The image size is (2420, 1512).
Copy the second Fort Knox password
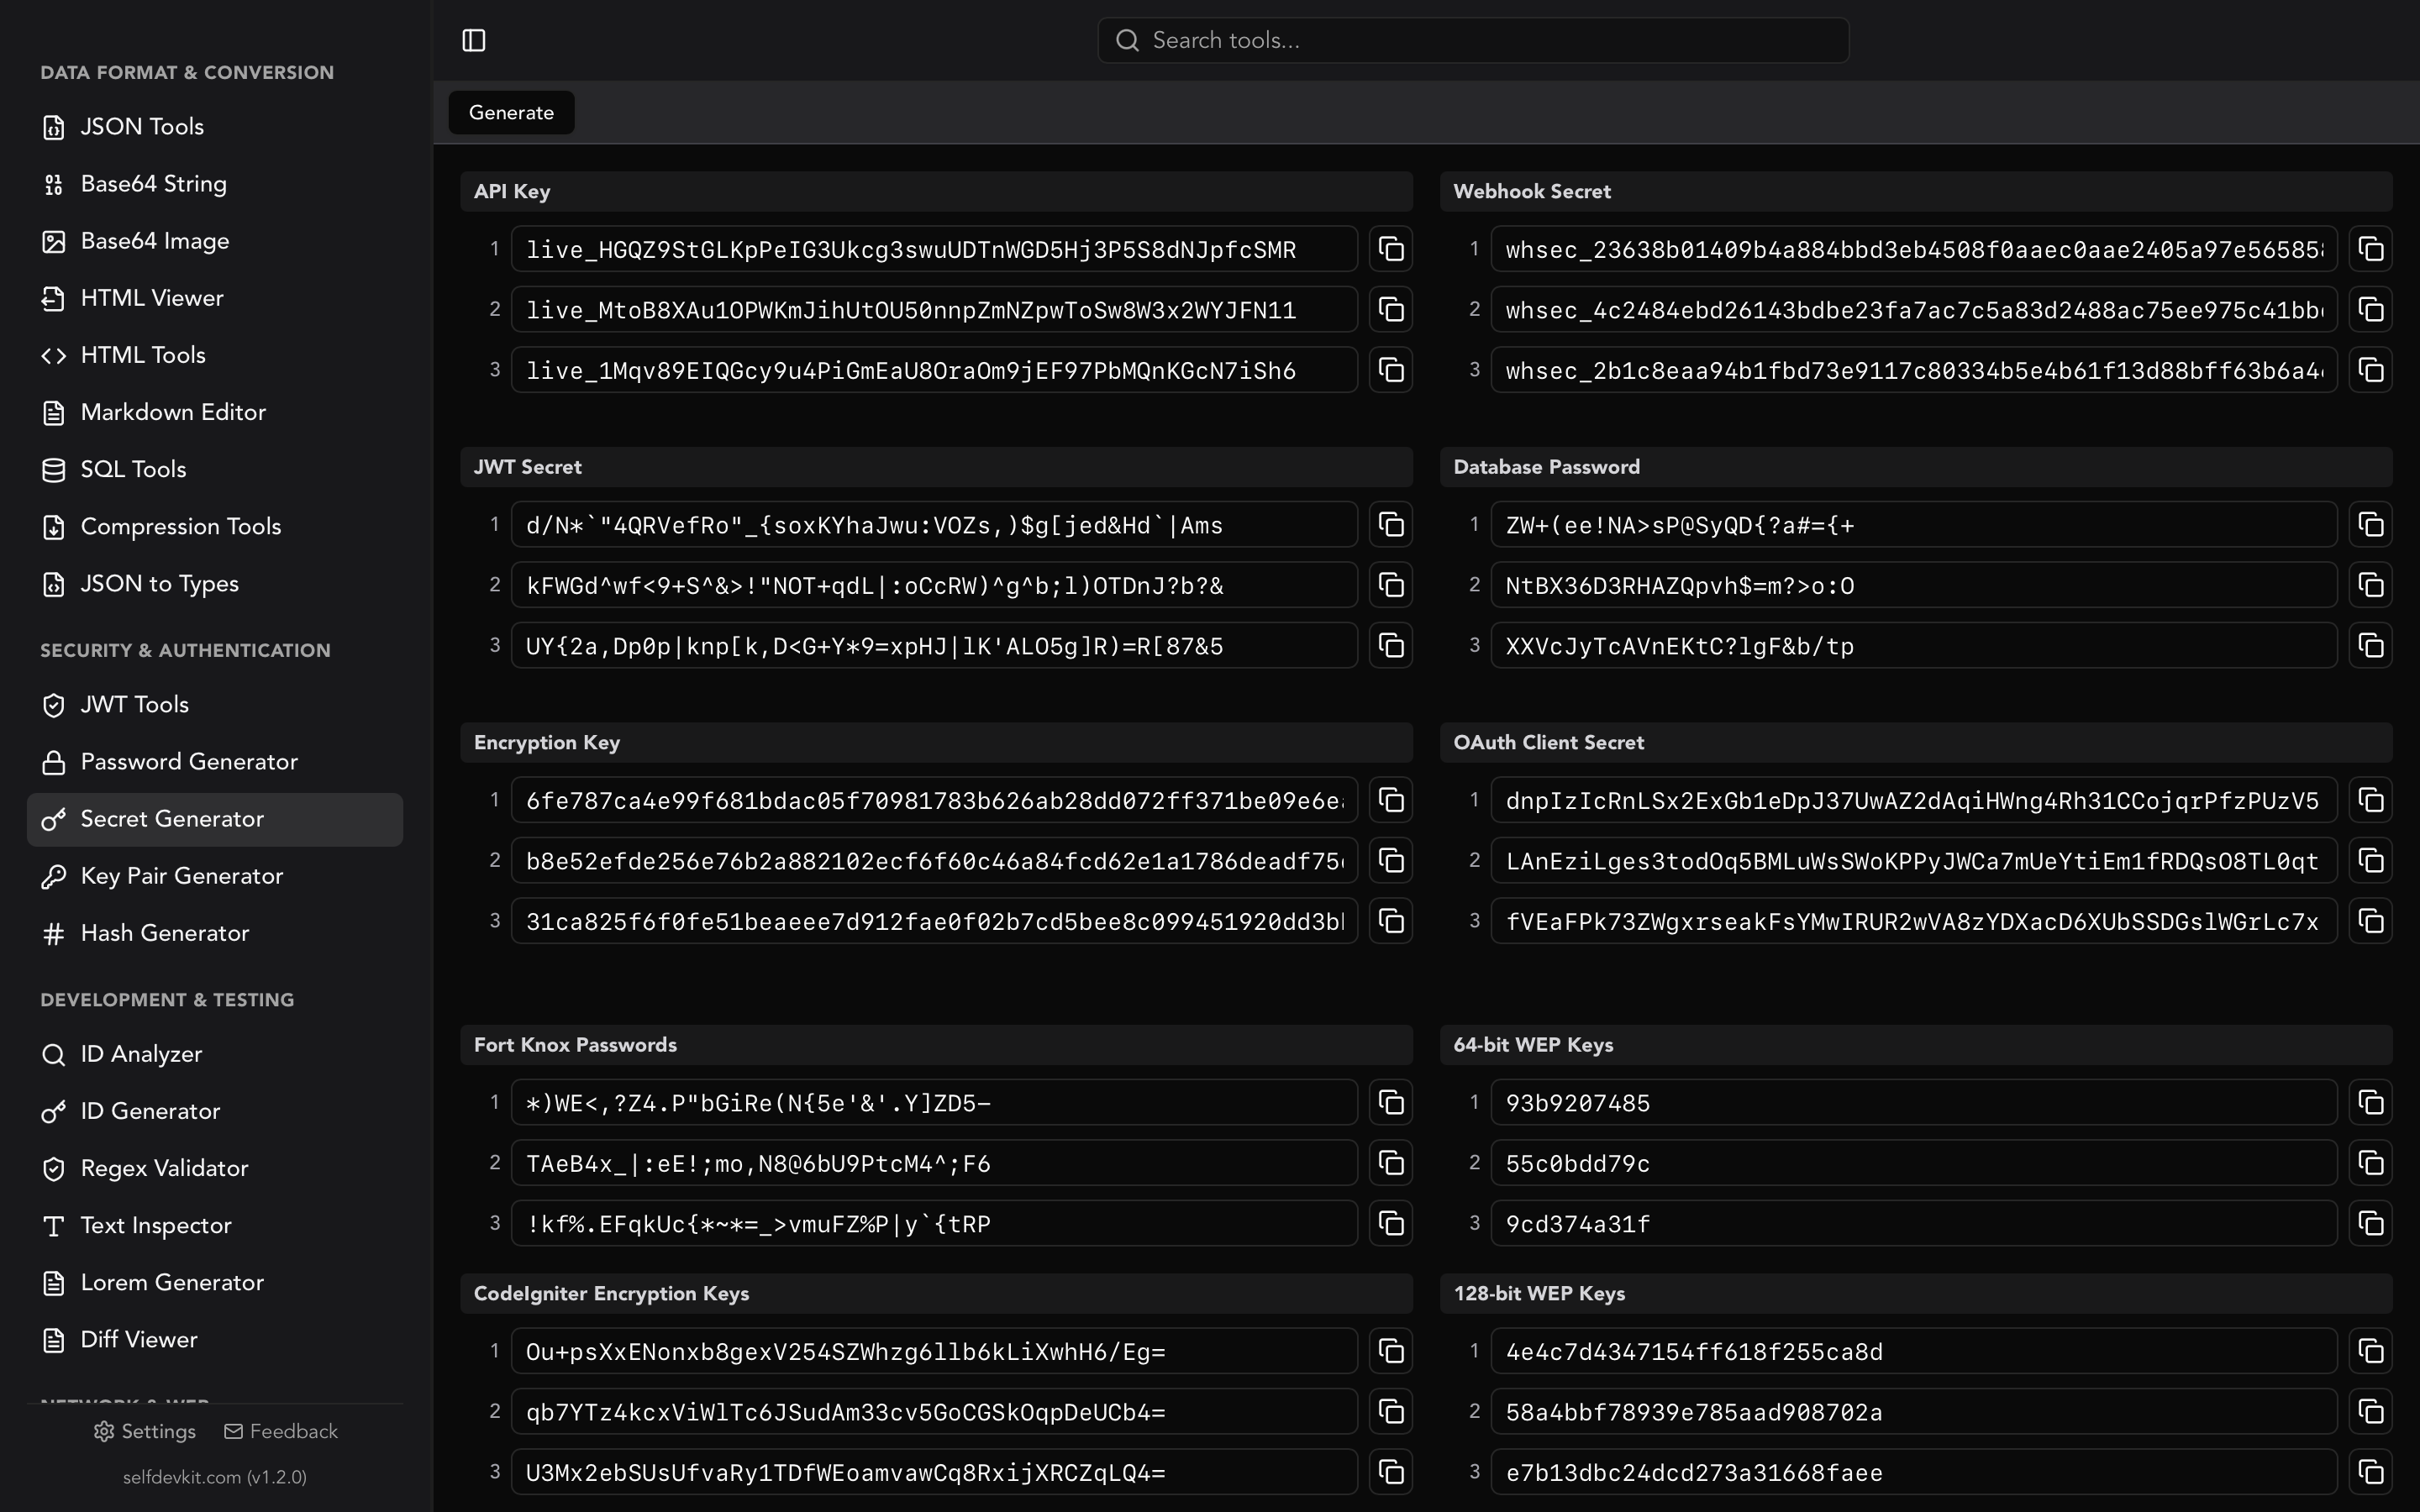pos(1390,1162)
